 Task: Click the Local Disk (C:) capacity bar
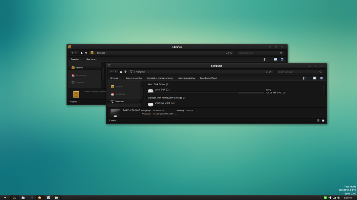click(209, 92)
